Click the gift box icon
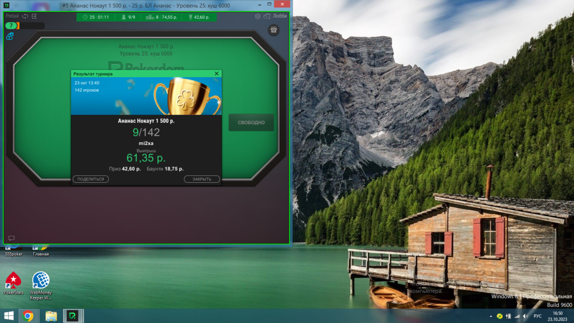The height and width of the screenshot is (323, 574). 273,30
